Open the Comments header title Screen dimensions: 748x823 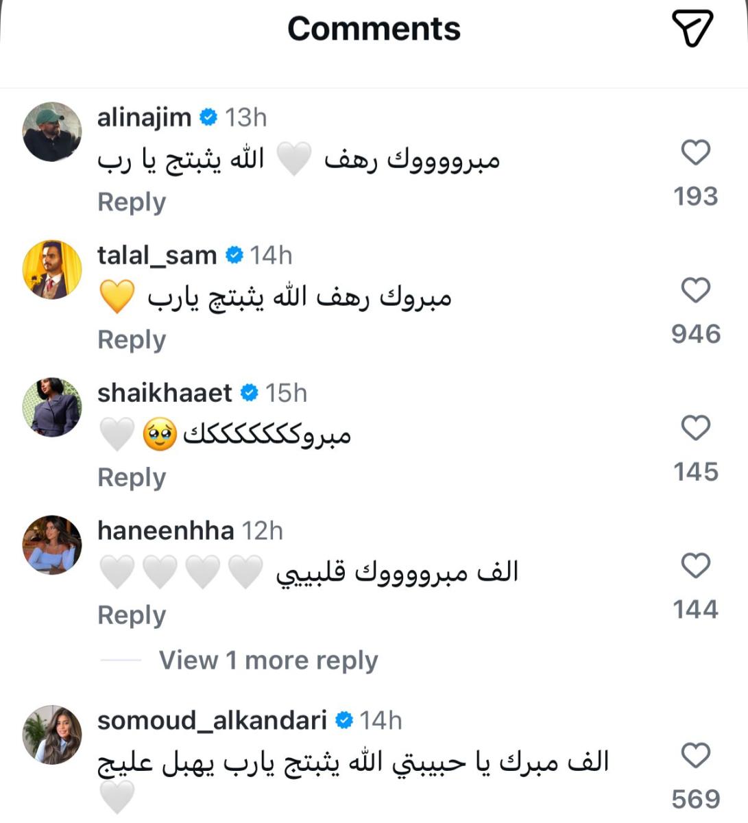pos(374,29)
